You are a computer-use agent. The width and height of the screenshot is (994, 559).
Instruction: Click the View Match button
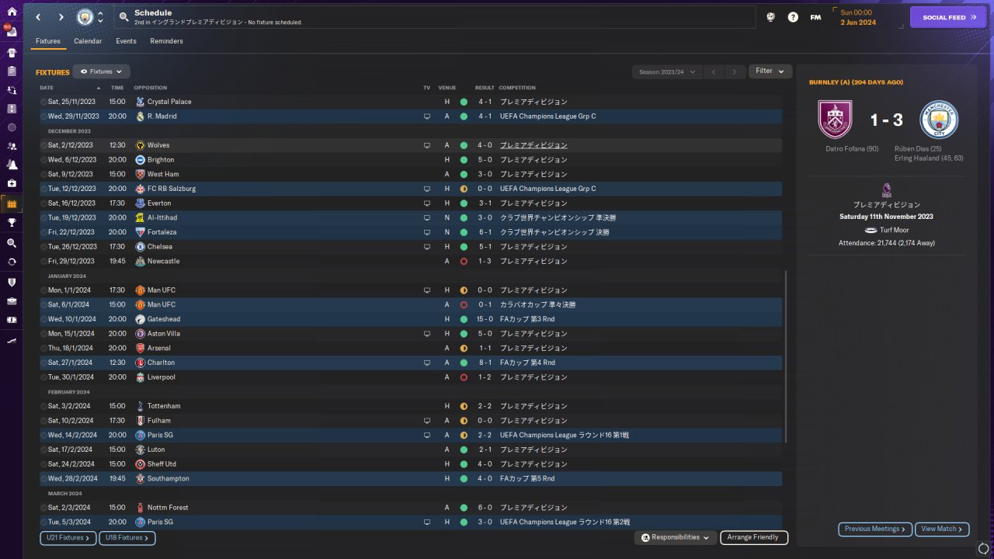click(x=942, y=529)
